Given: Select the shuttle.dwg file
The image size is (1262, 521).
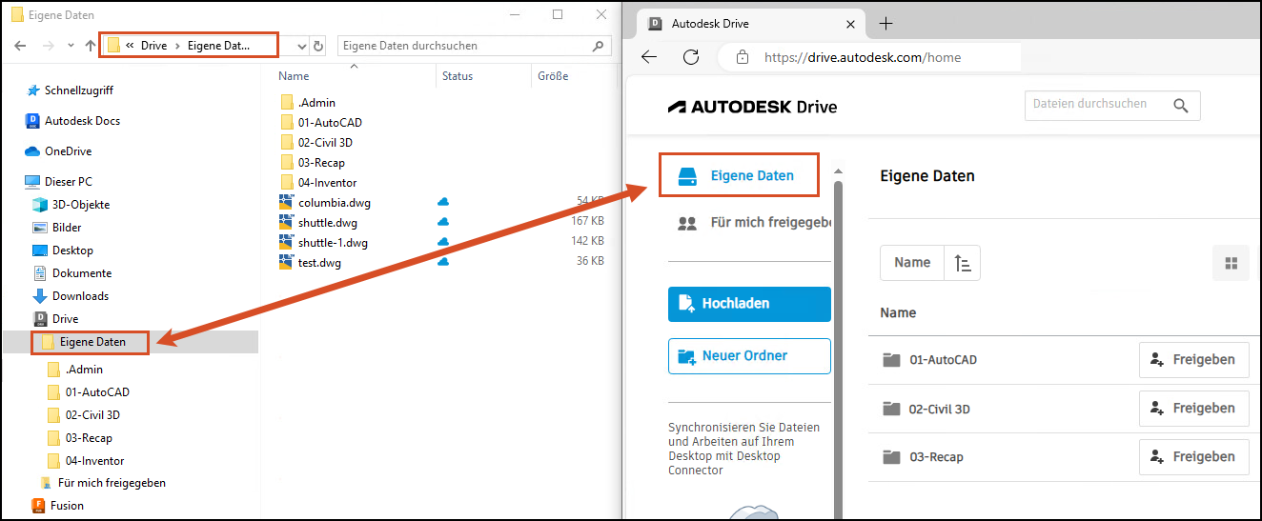Looking at the screenshot, I should coord(318,223).
